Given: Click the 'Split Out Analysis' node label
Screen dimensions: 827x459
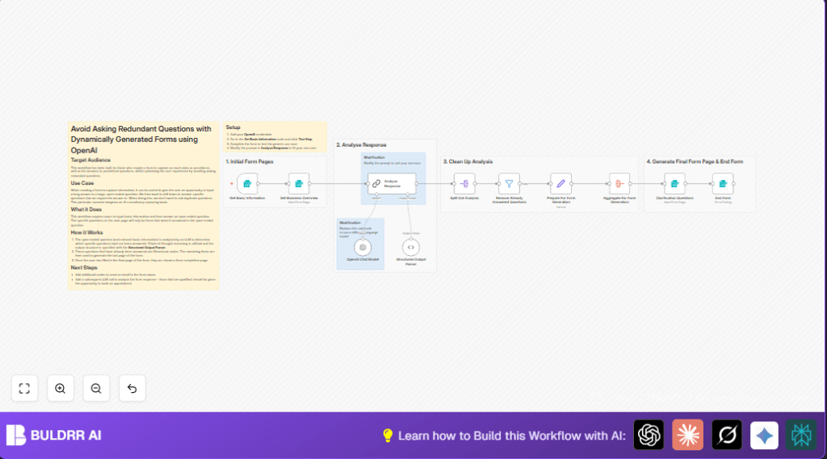Looking at the screenshot, I should click(464, 198).
